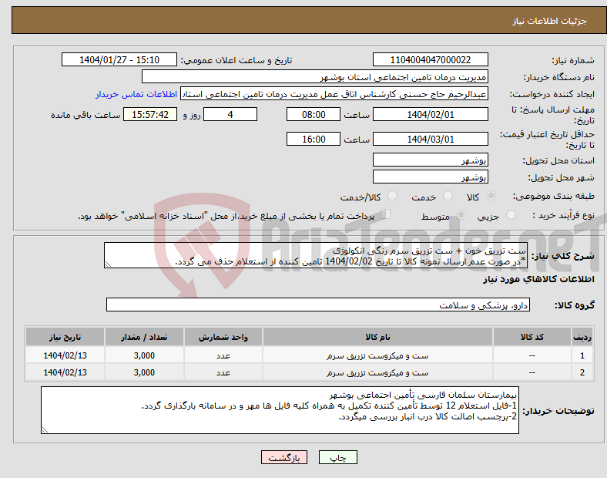Click the request creator name field
Image resolution: width=607 pixels, height=478 pixels.
click(334, 94)
